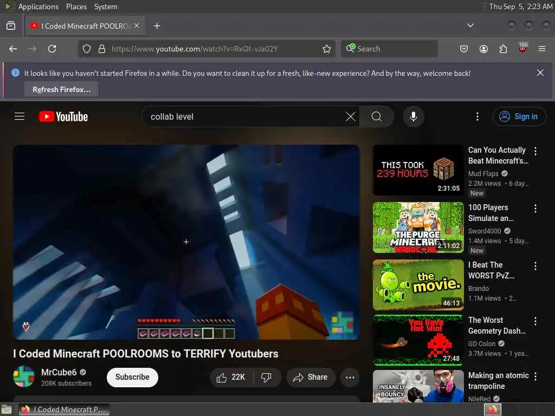
Task: Open MrCube6 channel avatar
Action: pyautogui.click(x=24, y=376)
